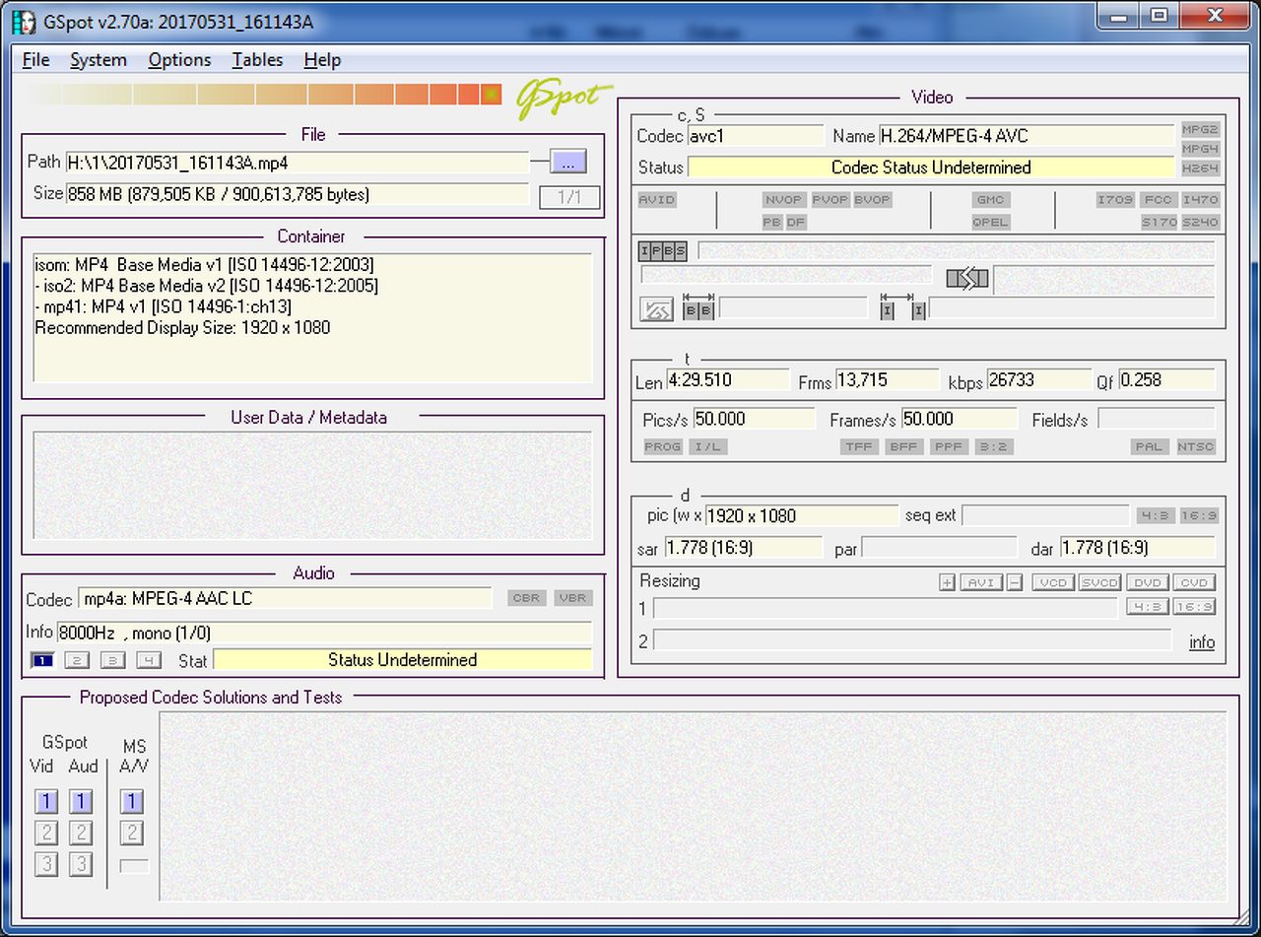Click the CBR audio indicator
The image size is (1261, 937).
[526, 598]
